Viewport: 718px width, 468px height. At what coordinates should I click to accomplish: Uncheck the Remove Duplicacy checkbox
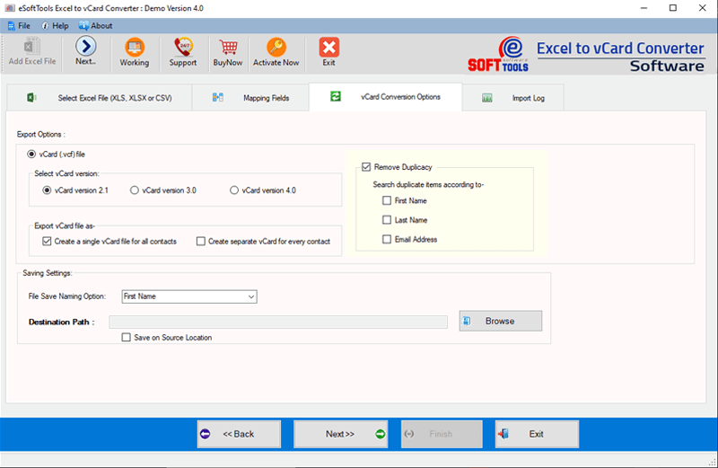(366, 167)
